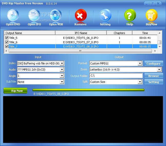
Task: Minimize the DVD Rip Master window
Action: pyautogui.click(x=147, y=4)
